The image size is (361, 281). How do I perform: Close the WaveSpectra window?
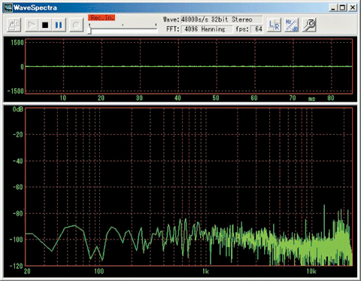352,8
